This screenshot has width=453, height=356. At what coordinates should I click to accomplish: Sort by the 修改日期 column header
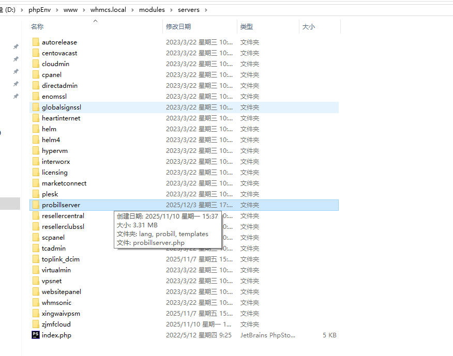pyautogui.click(x=178, y=27)
